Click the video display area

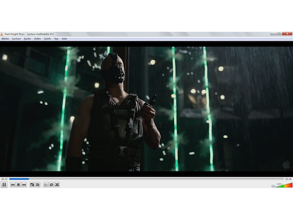[x=146, y=109]
